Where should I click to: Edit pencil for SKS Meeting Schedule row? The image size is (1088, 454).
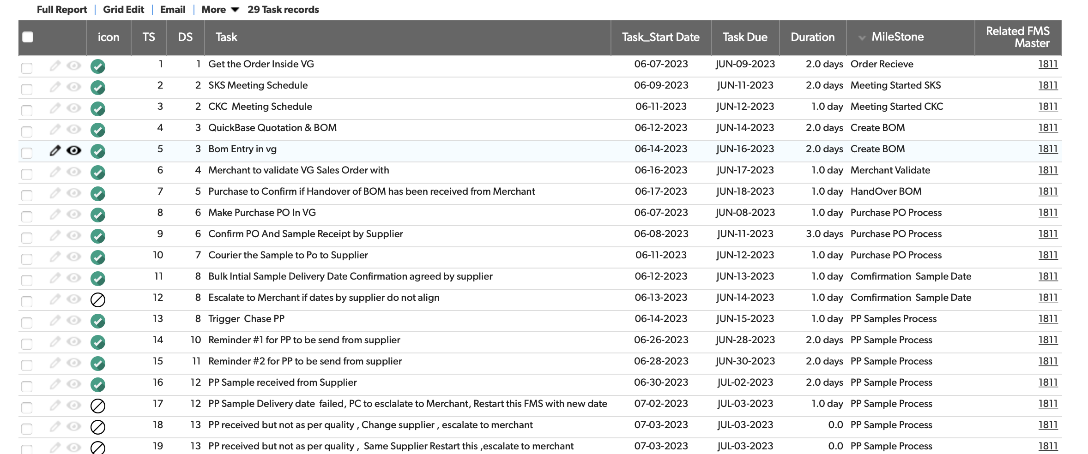click(55, 87)
